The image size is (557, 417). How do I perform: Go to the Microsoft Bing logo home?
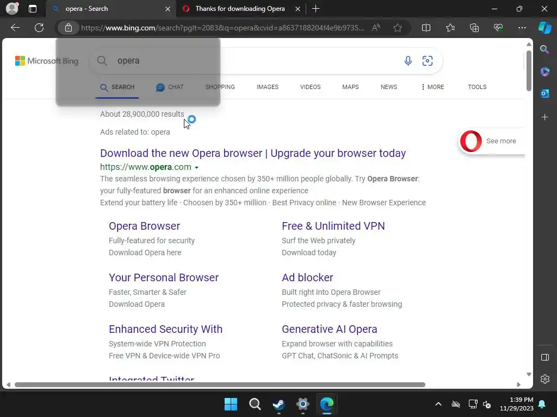pos(47,61)
